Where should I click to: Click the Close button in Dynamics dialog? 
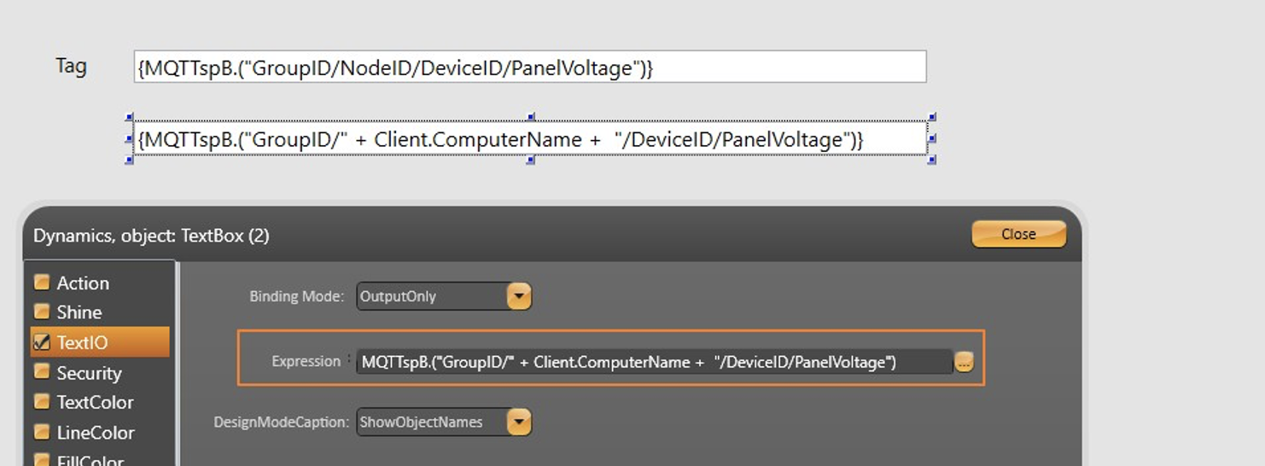pyautogui.click(x=1018, y=234)
